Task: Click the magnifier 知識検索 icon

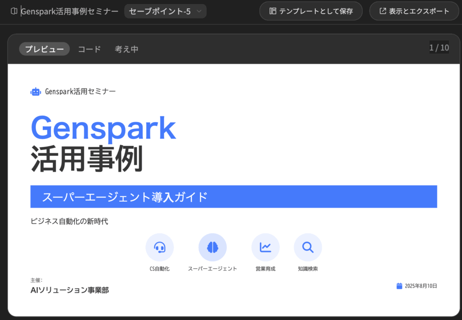Action: 308,248
